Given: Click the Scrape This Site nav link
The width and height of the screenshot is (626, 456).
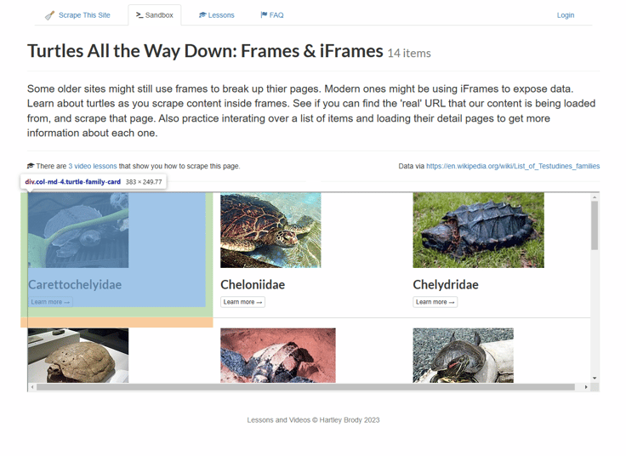Looking at the screenshot, I should pos(77,15).
